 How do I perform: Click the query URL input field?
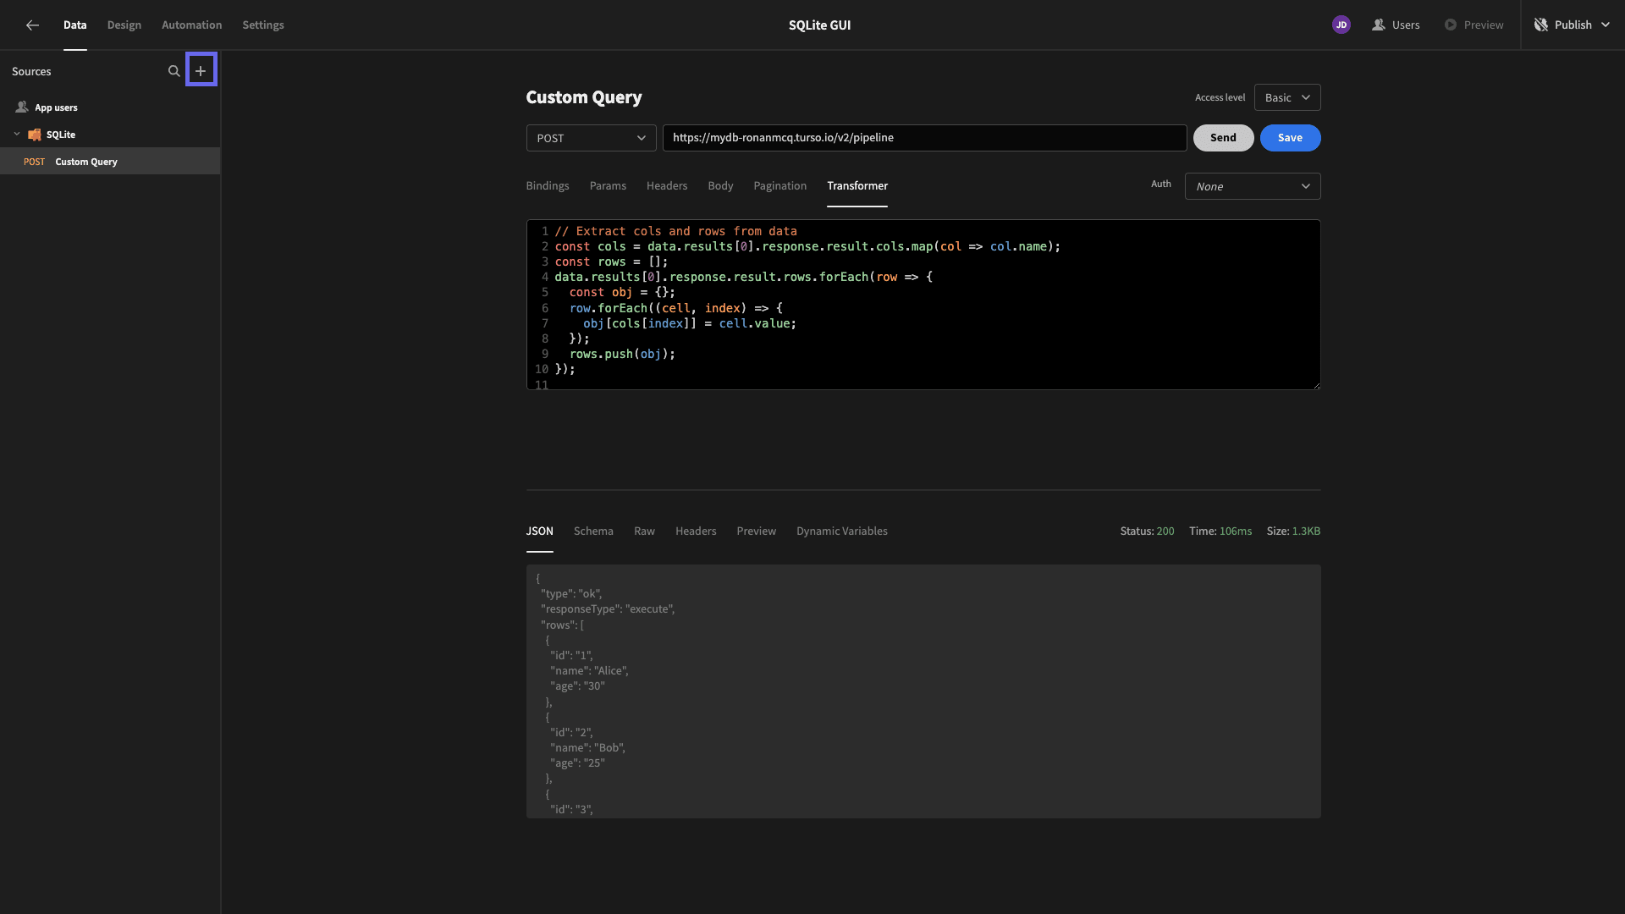[923, 138]
